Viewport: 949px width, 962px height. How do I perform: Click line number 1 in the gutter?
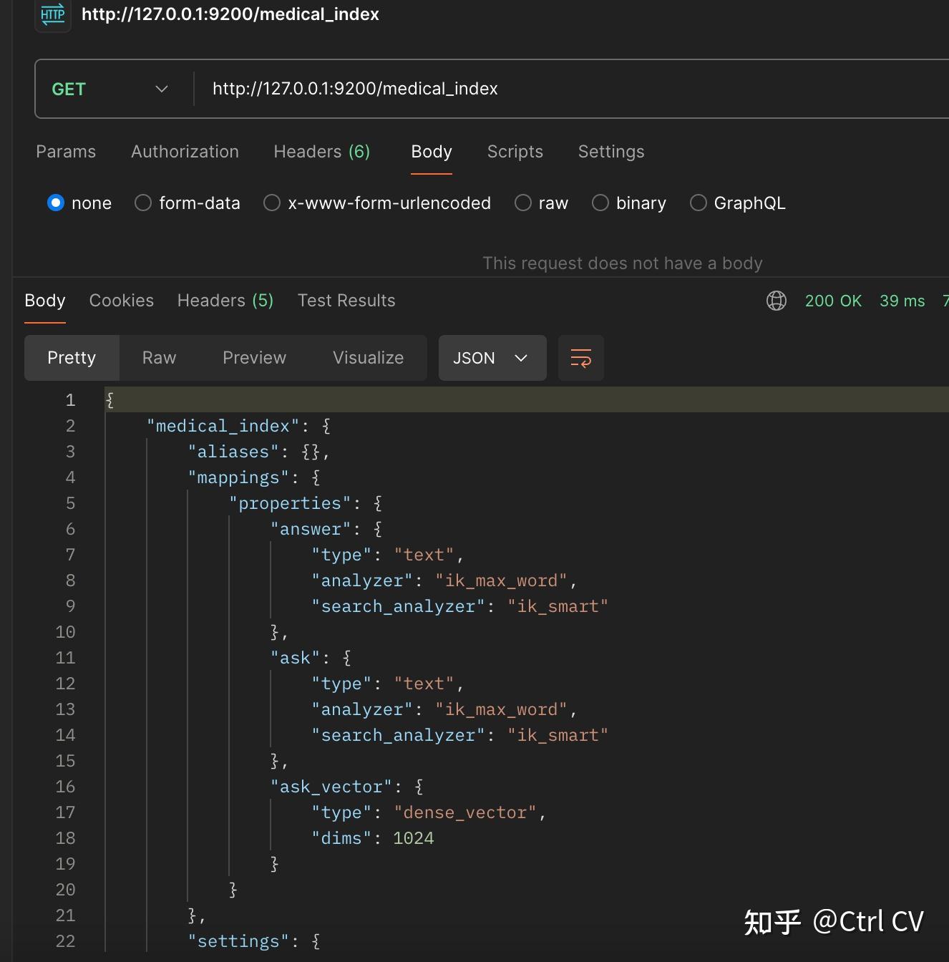pyautogui.click(x=70, y=400)
